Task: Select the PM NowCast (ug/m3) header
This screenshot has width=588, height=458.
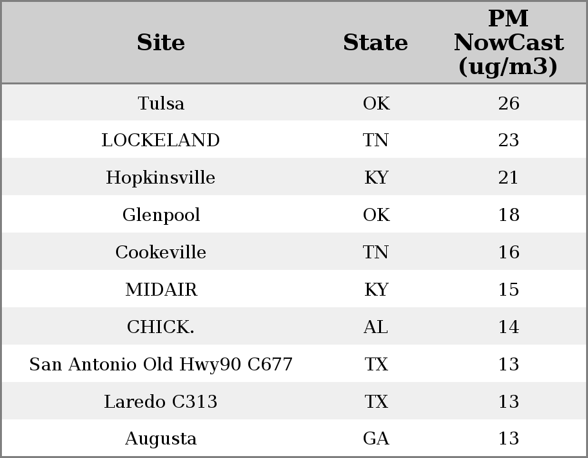Action: [x=508, y=43]
